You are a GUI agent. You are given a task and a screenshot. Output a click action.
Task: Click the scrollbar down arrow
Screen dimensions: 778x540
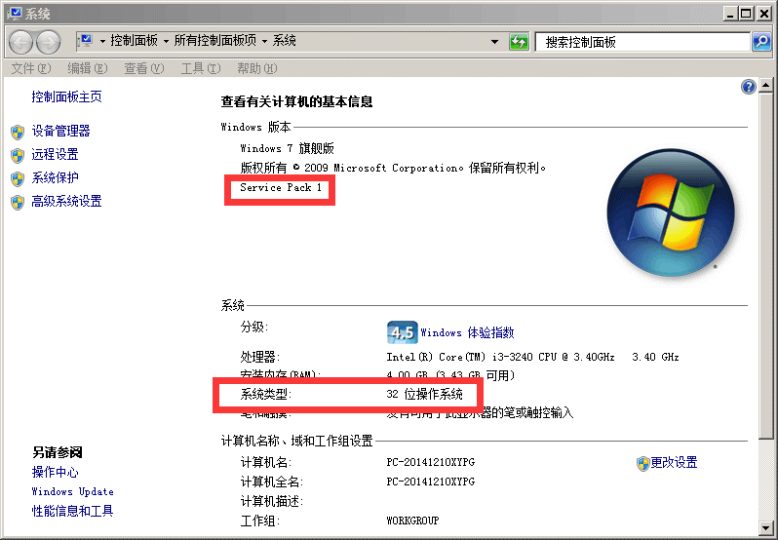coord(766,526)
